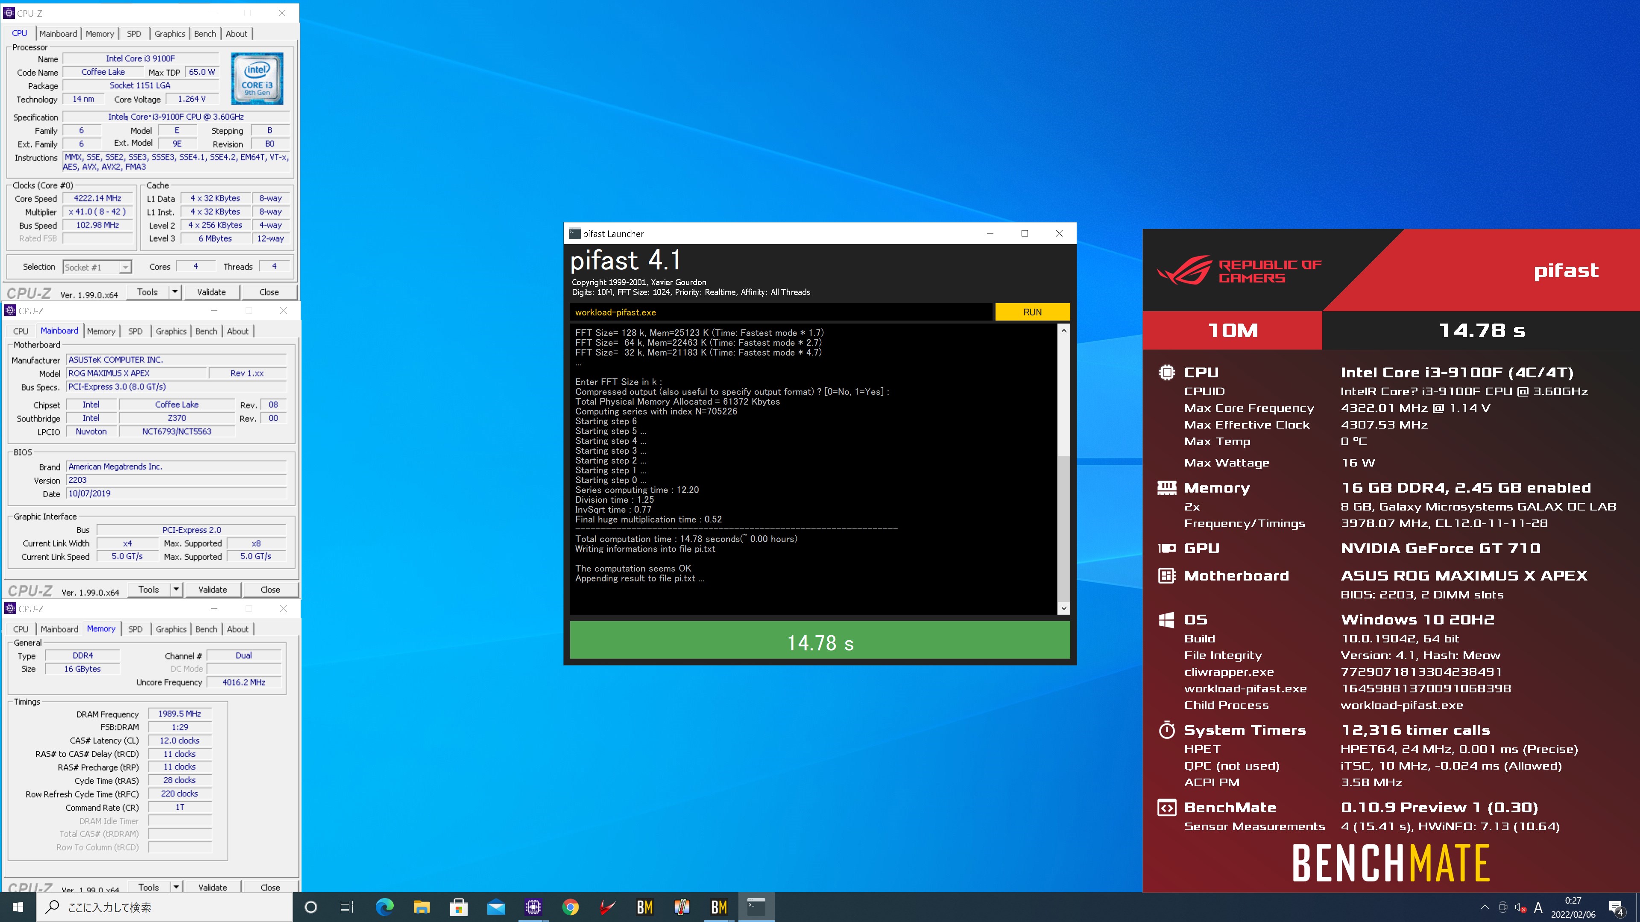The height and width of the screenshot is (922, 1640).
Task: Open the Windows Start menu
Action: click(x=18, y=907)
